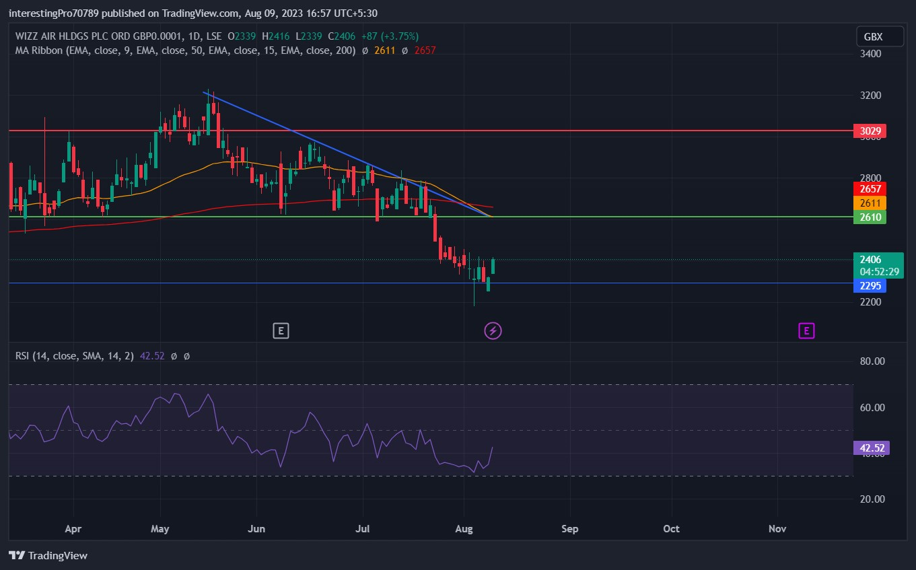Click the 2800 price scale label

[870, 178]
